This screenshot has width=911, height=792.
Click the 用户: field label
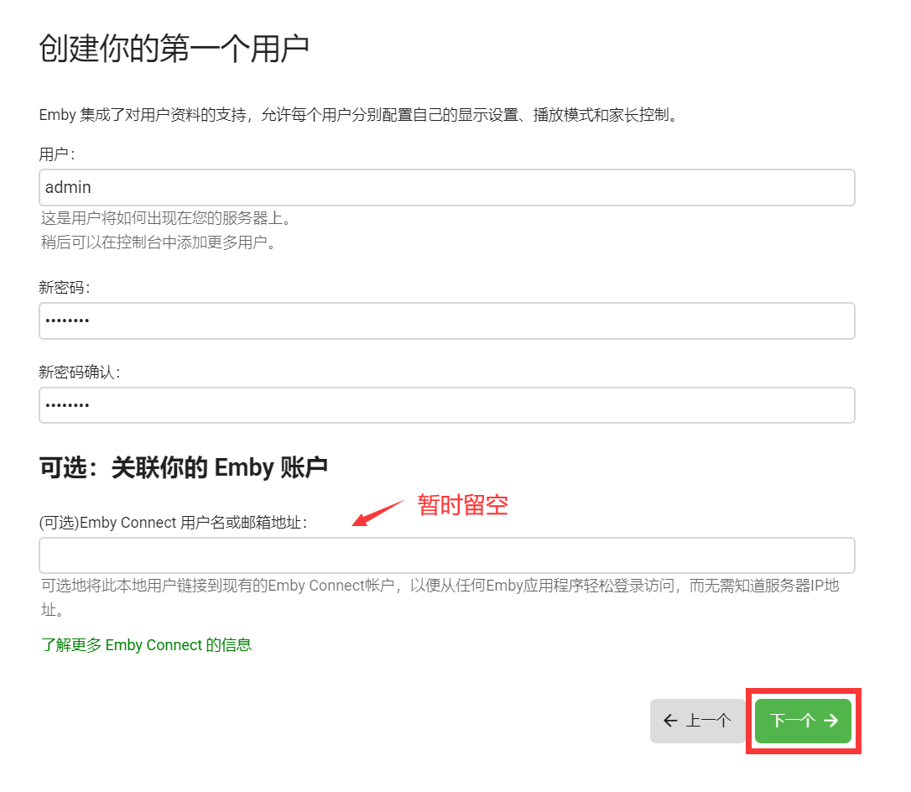57,154
